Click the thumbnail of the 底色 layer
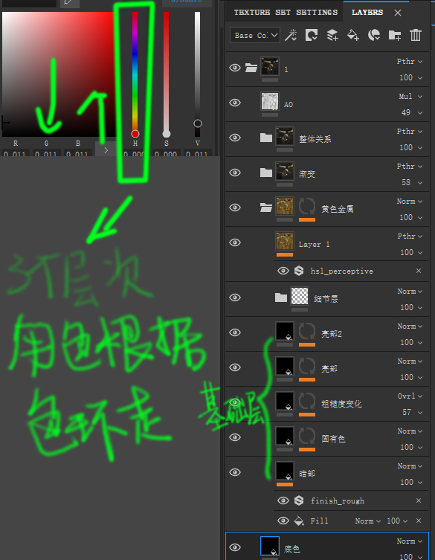The width and height of the screenshot is (435, 560). [270, 546]
